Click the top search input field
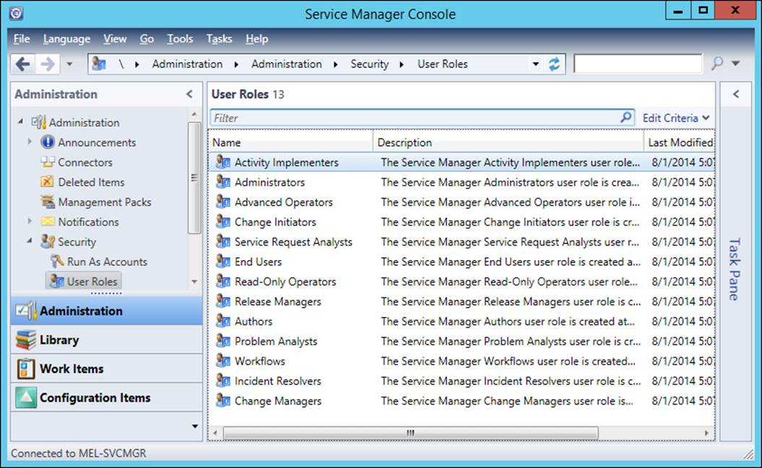This screenshot has height=468, width=762. 638,64
